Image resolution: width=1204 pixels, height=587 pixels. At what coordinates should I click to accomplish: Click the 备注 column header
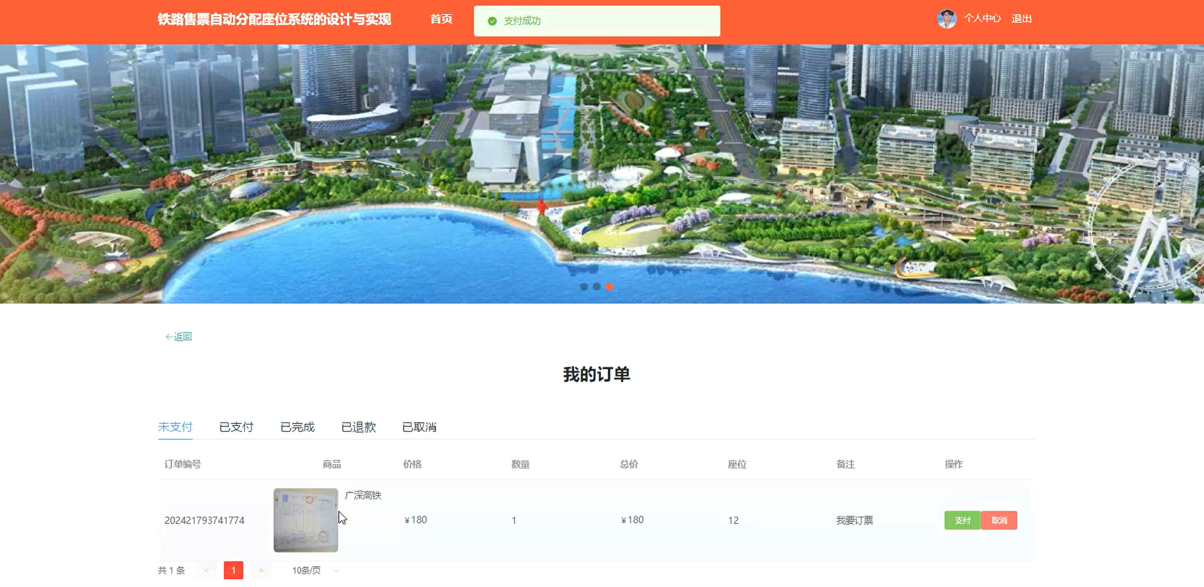845,464
